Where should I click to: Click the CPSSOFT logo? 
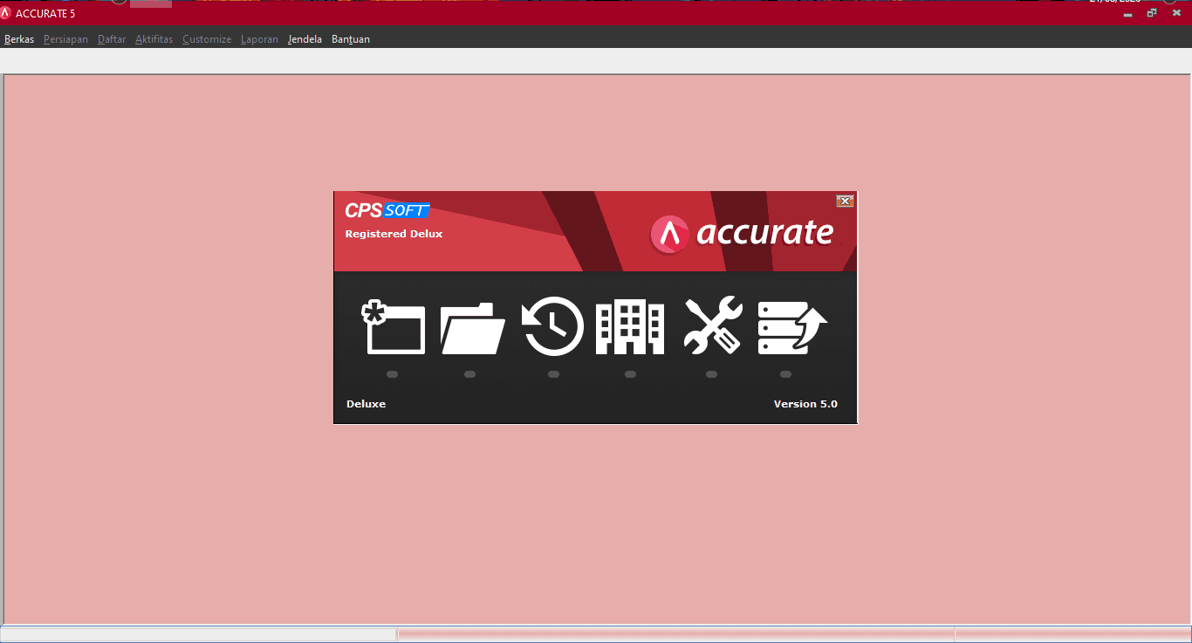click(387, 210)
